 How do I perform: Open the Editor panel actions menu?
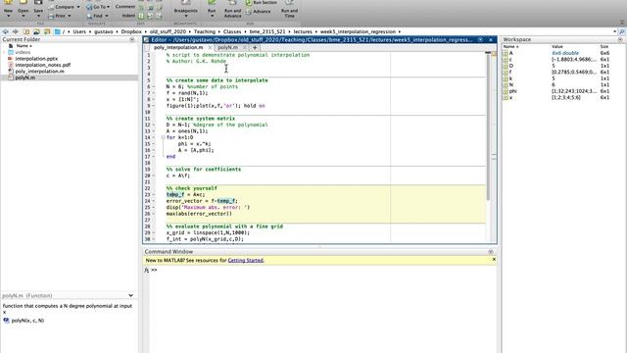480,39
